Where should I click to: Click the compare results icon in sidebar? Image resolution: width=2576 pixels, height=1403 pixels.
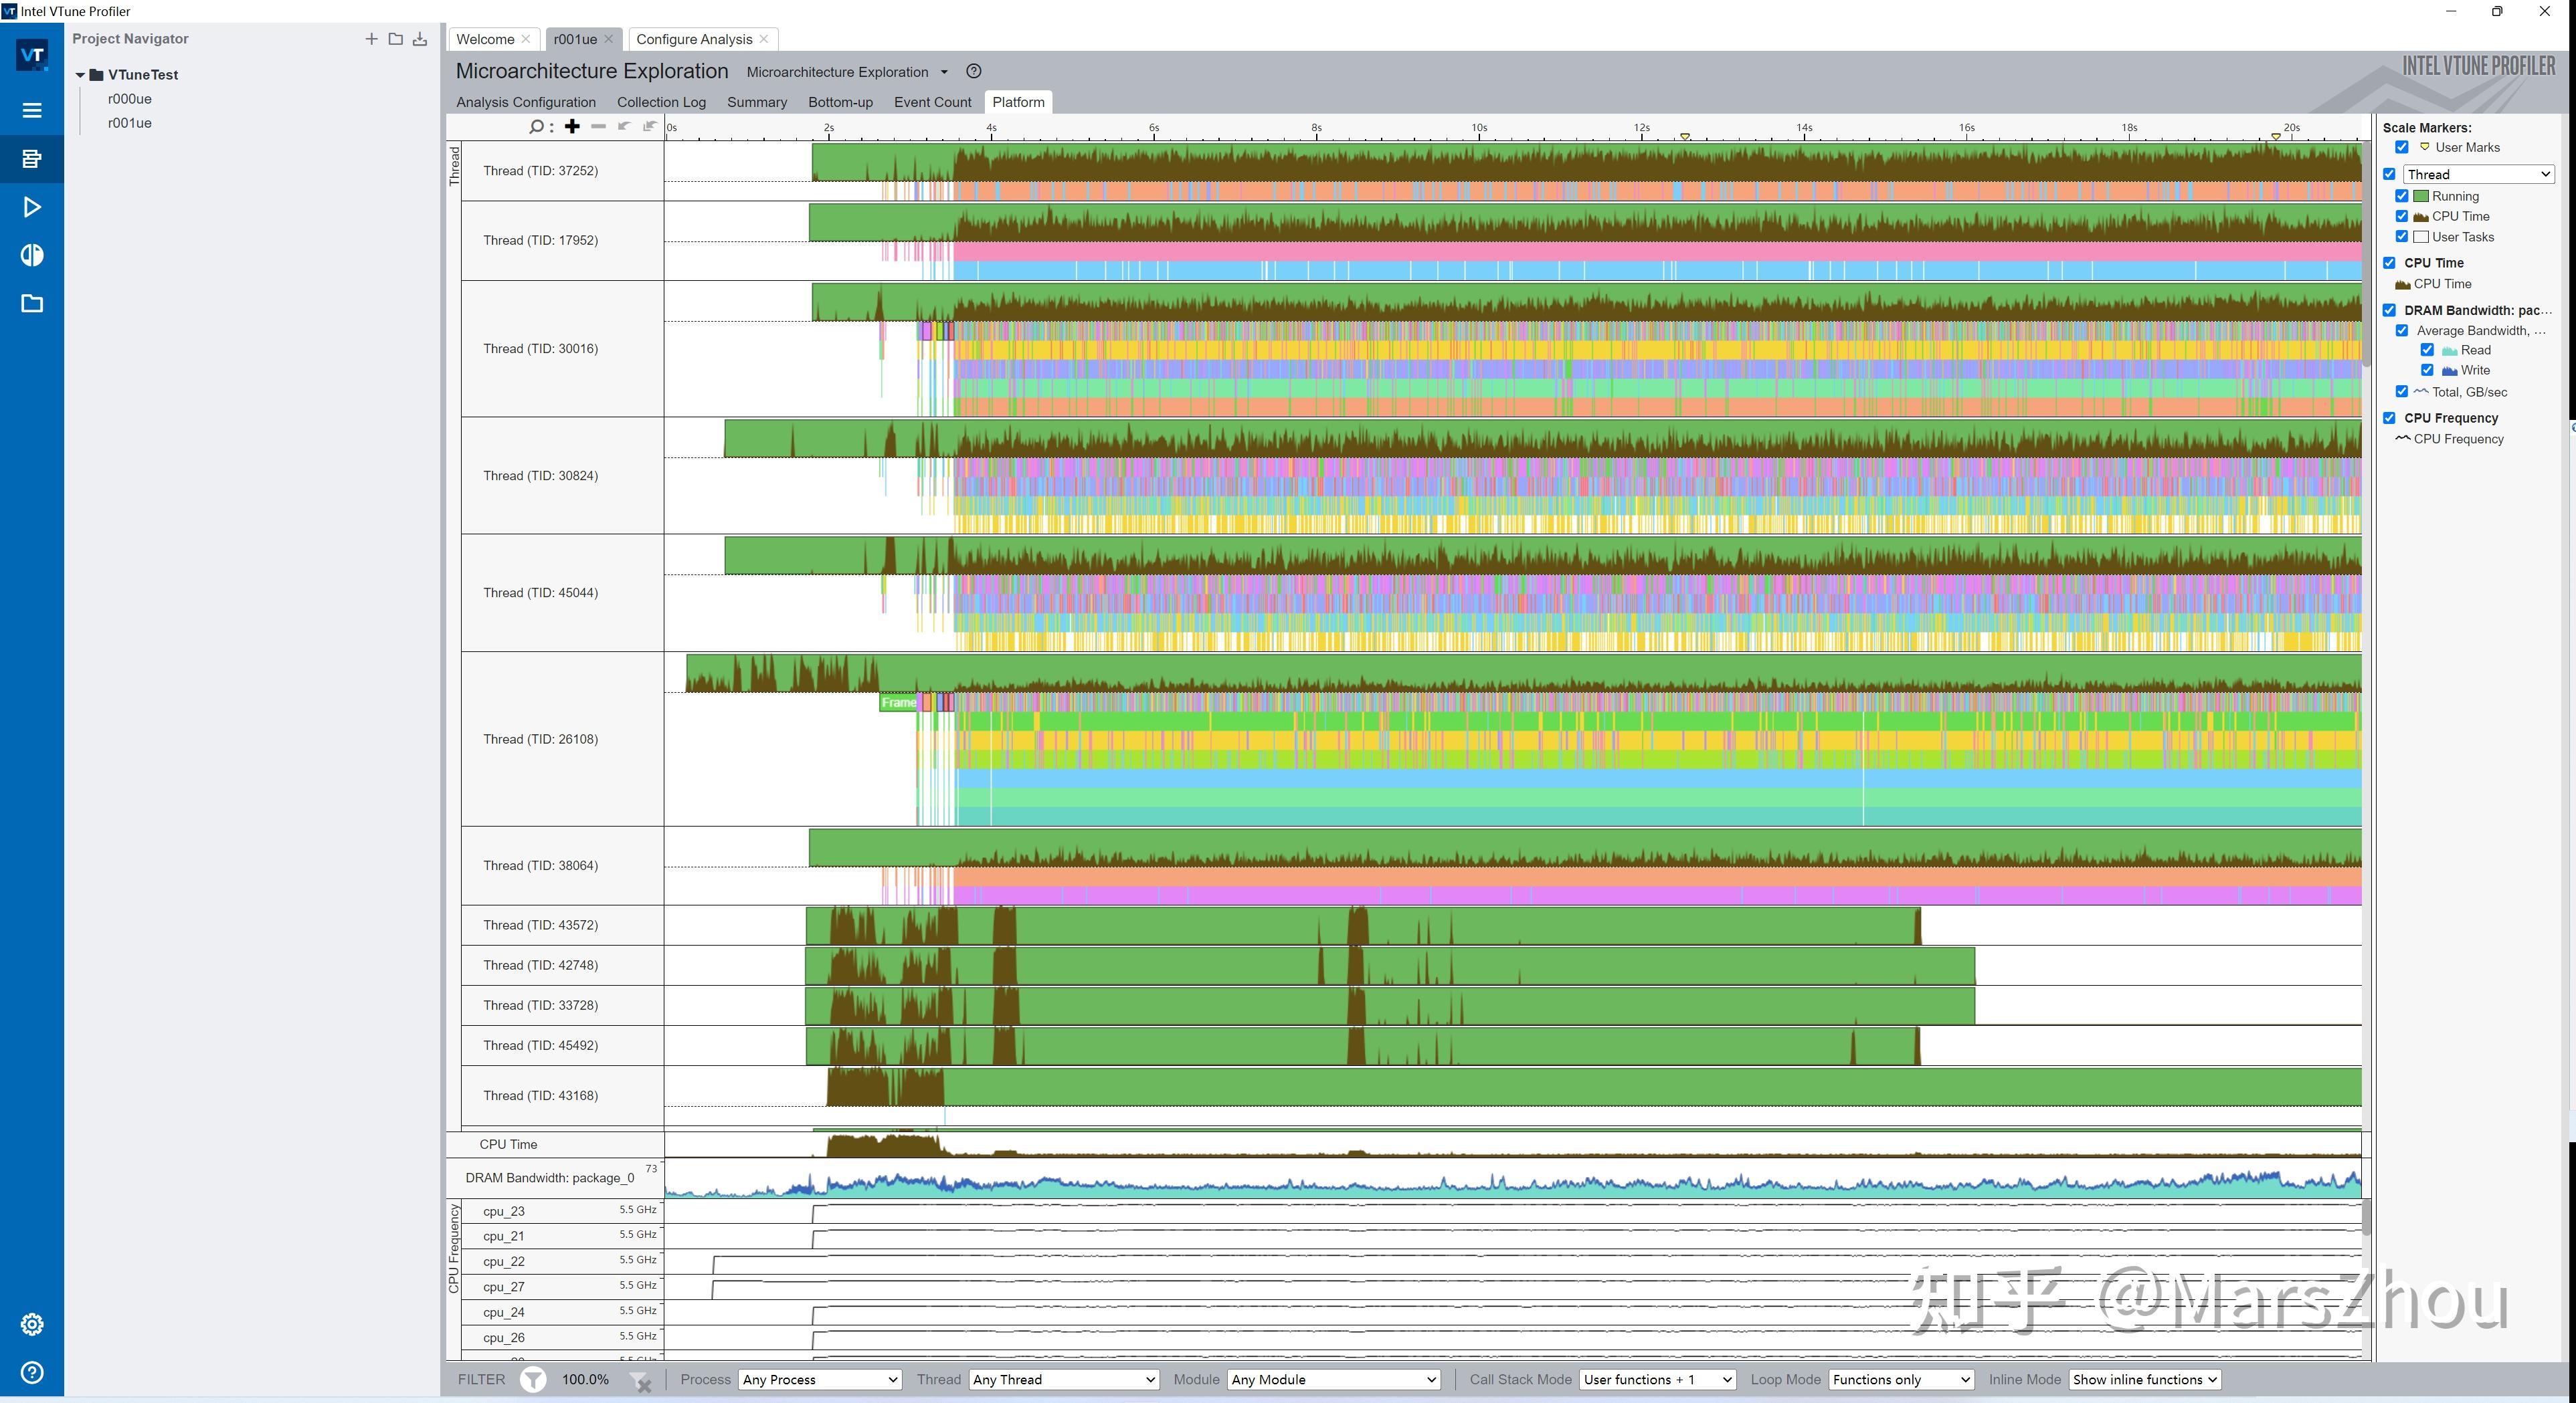pos(32,255)
